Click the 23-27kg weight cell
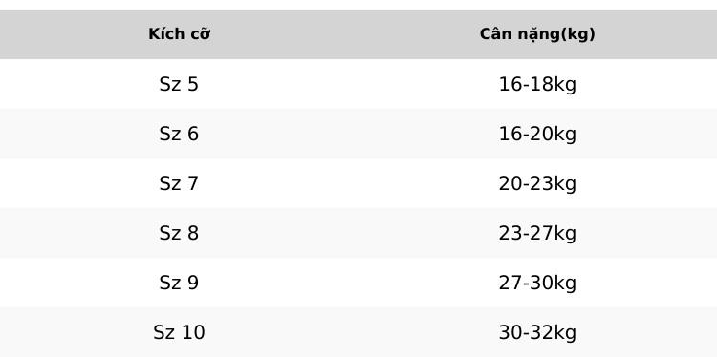Screen dimensions: 717x357 coord(537,233)
